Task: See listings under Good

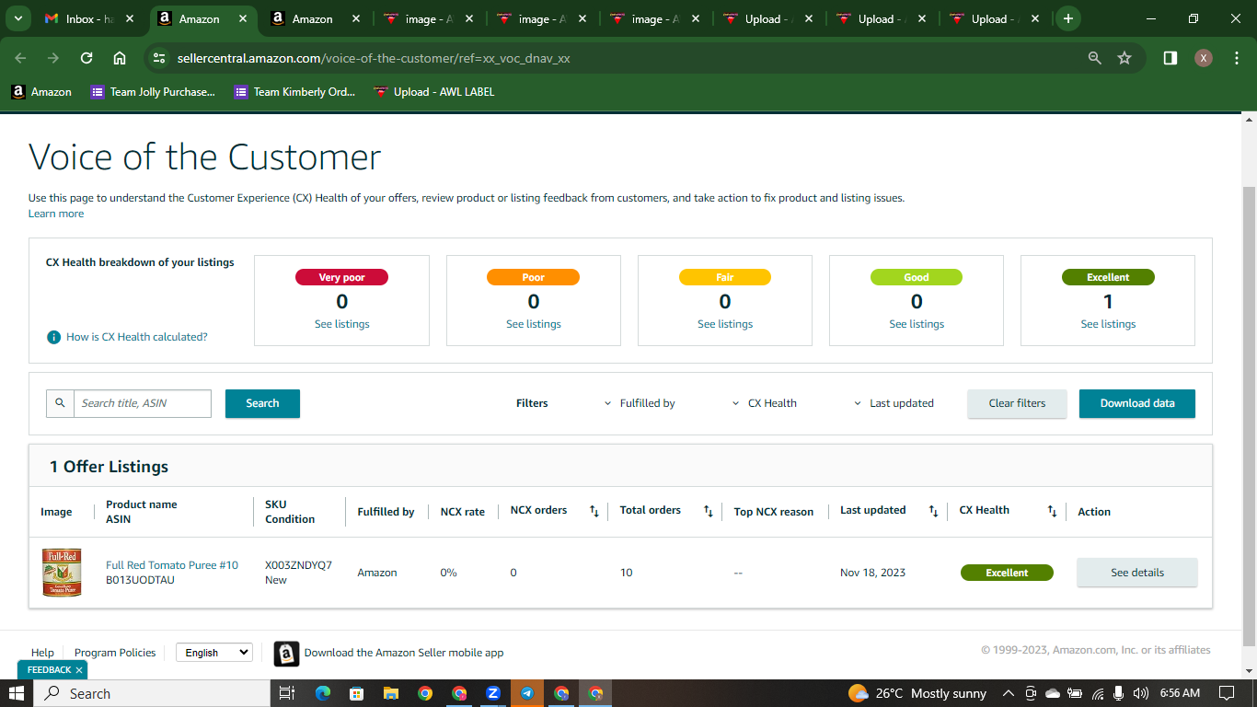Action: [x=917, y=324]
